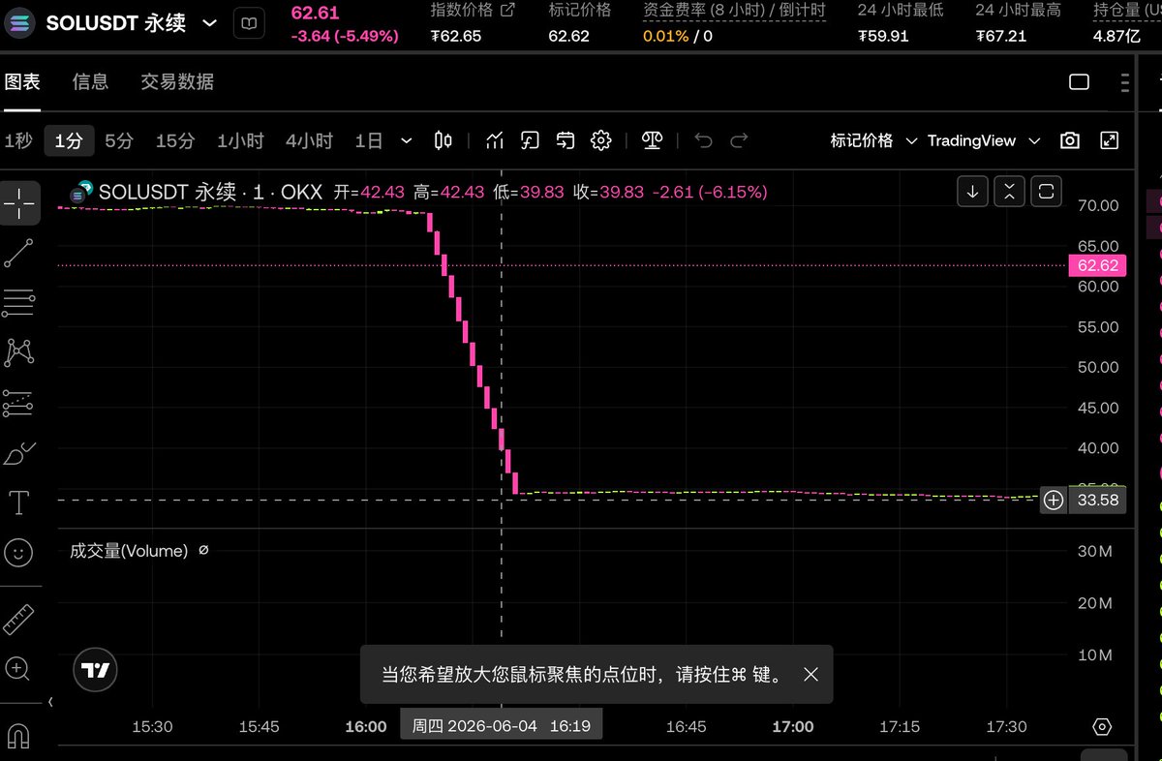1162x761 pixels.
Task: Select the 1秒 interval
Action: (18, 140)
